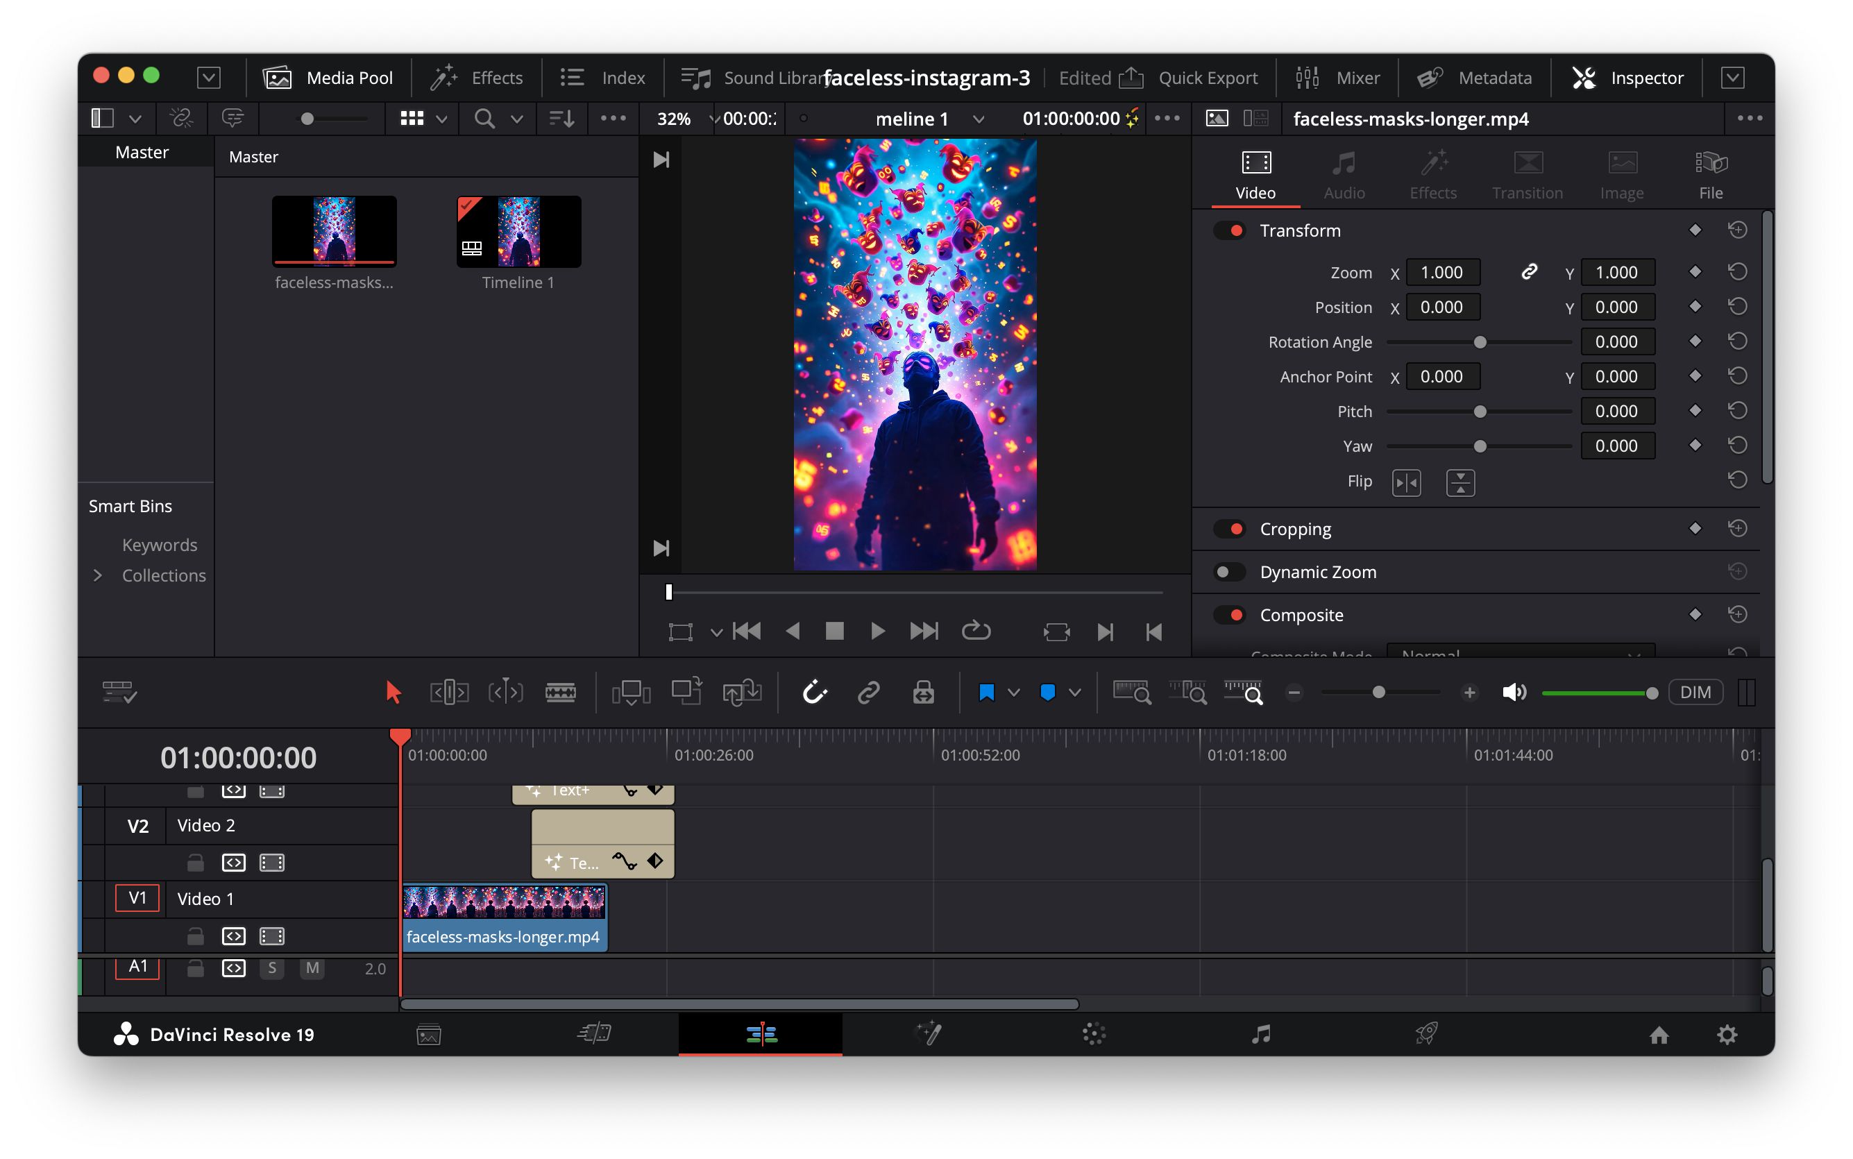Image resolution: width=1853 pixels, height=1159 pixels.
Task: Select the Blade Edit Mode tool
Action: [x=561, y=692]
